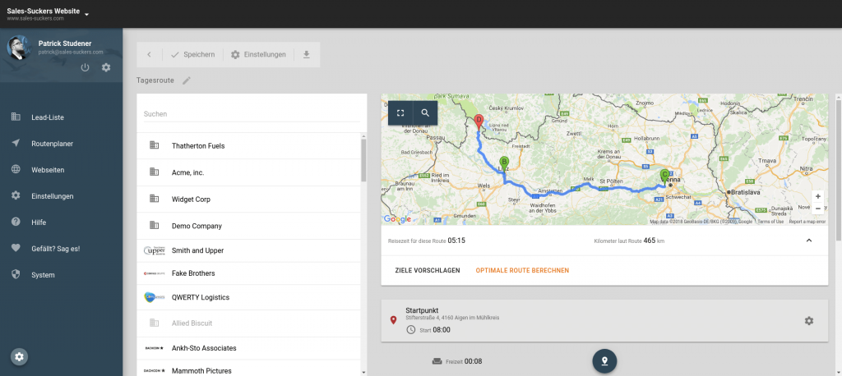The height and width of the screenshot is (376, 842).
Task: Click the download icon in toolbar
Action: [x=307, y=55]
